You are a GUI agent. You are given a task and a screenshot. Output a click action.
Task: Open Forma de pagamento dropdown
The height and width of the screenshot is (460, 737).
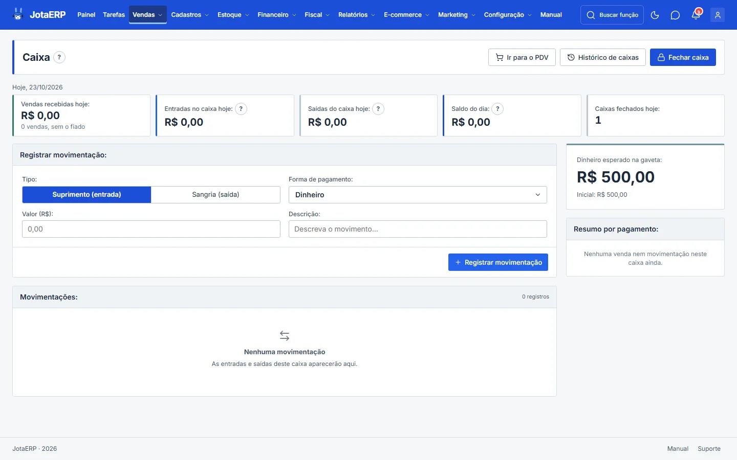418,195
